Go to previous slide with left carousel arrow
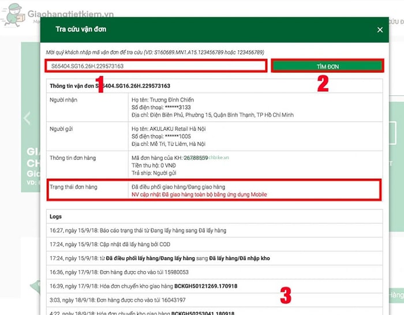Image resolution: width=404 pixels, height=315 pixels. point(27,119)
